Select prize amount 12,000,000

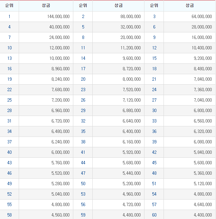(x=59, y=48)
